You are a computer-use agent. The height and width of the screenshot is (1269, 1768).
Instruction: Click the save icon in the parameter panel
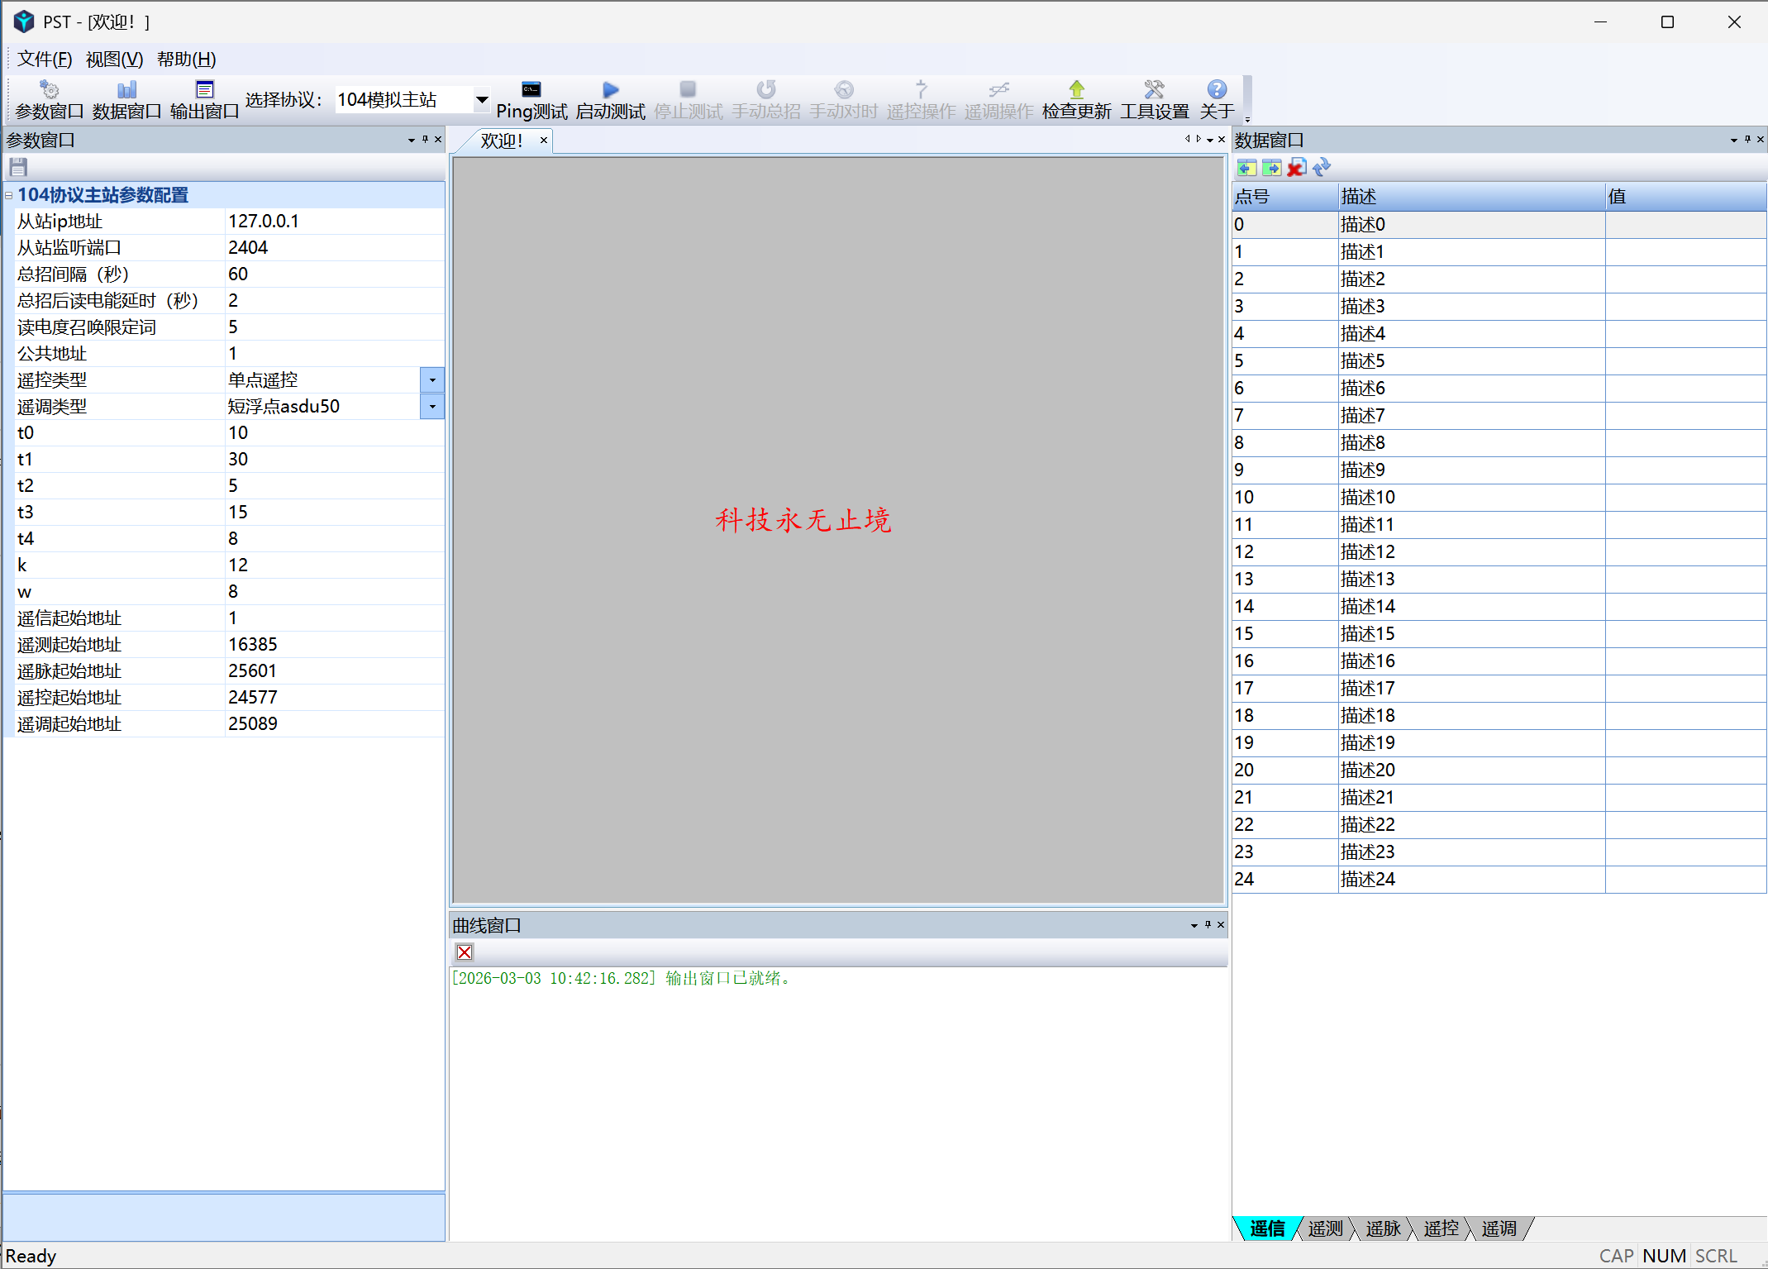click(18, 168)
